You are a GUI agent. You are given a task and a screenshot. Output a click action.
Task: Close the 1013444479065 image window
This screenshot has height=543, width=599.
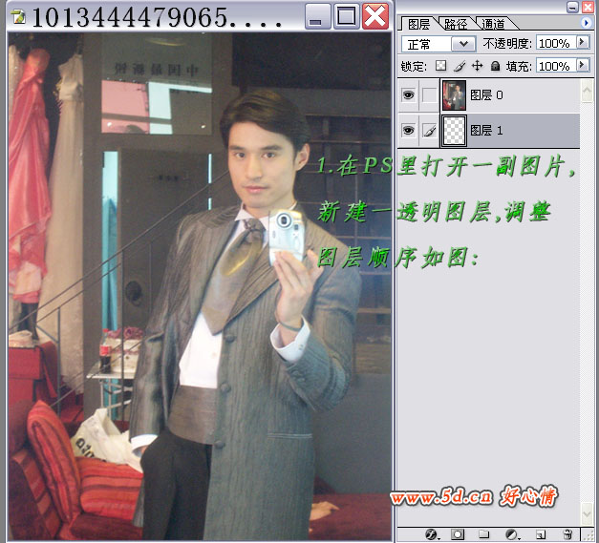tap(375, 16)
